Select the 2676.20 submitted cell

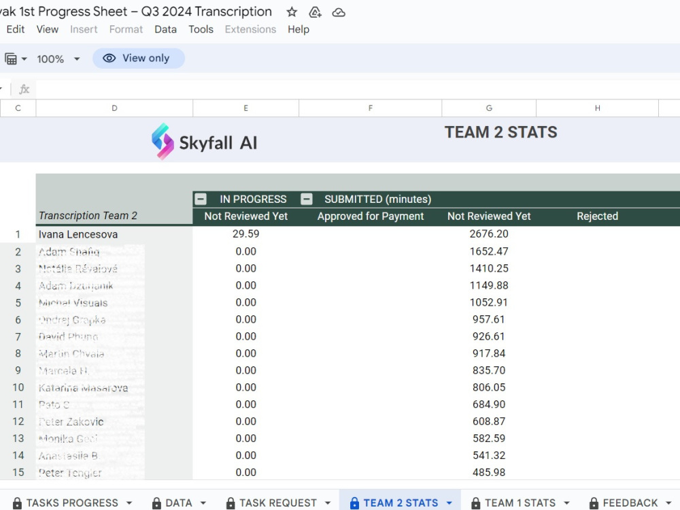489,234
